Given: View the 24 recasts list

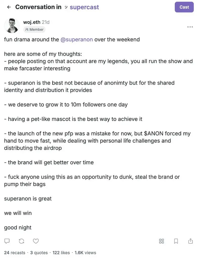Looking at the screenshot, I should point(15,253).
